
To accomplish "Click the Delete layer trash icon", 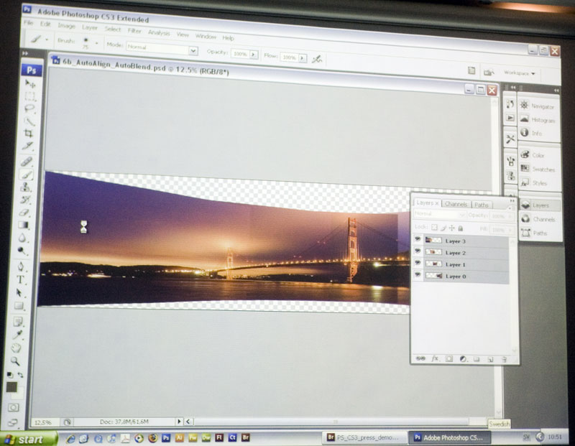I will coord(504,358).
